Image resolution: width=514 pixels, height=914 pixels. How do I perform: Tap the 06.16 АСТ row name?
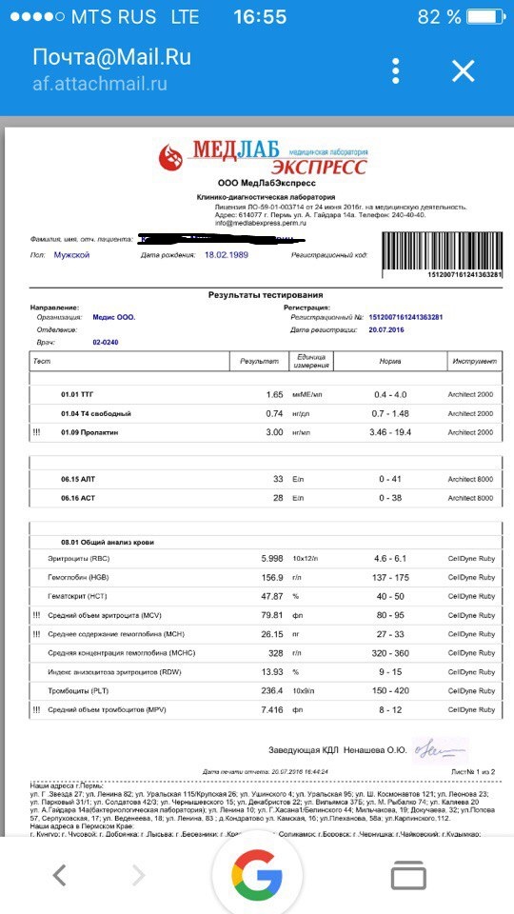(77, 498)
